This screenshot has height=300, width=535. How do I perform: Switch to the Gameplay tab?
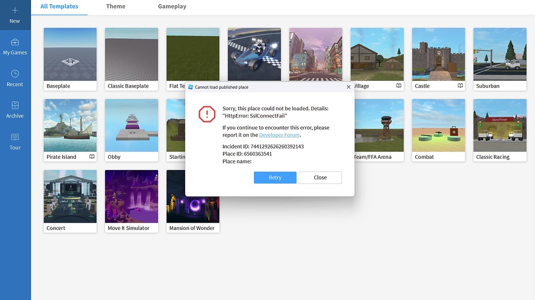pyautogui.click(x=172, y=6)
